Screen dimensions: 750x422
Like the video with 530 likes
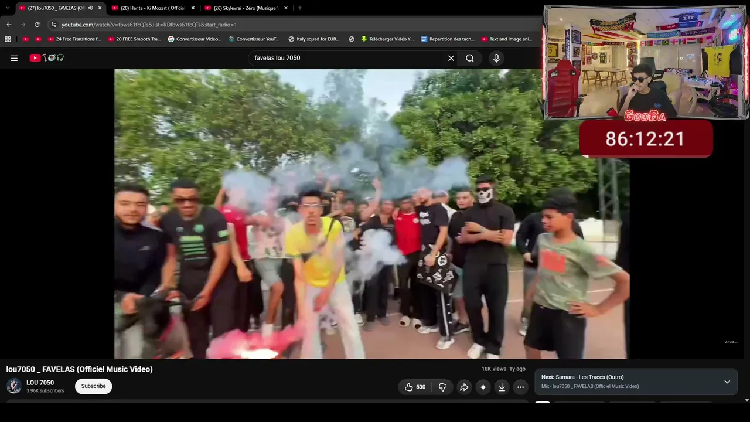click(x=415, y=387)
